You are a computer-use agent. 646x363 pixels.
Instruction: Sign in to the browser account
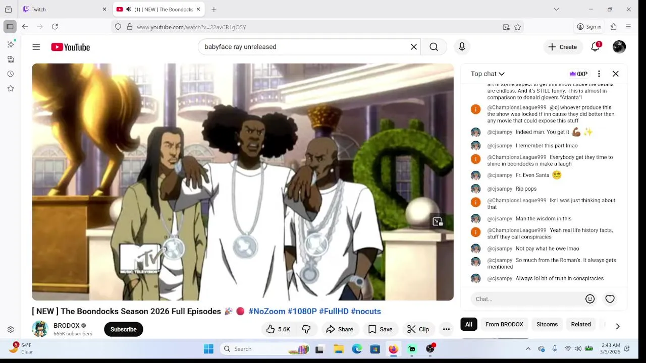pos(589,27)
